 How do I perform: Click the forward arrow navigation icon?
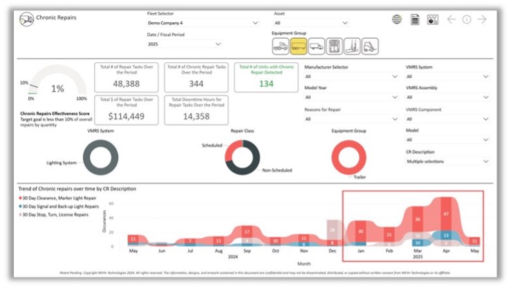[482, 19]
